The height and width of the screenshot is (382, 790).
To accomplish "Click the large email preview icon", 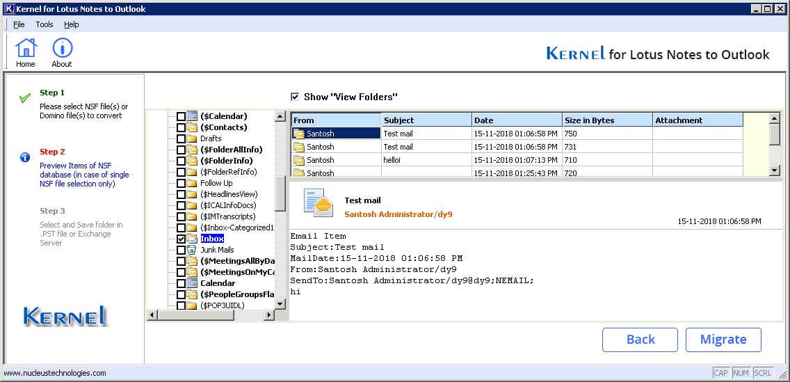I will pos(319,202).
